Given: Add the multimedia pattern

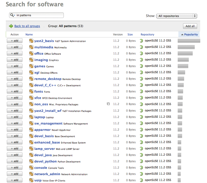Looking at the screenshot, I should click(x=14, y=47).
